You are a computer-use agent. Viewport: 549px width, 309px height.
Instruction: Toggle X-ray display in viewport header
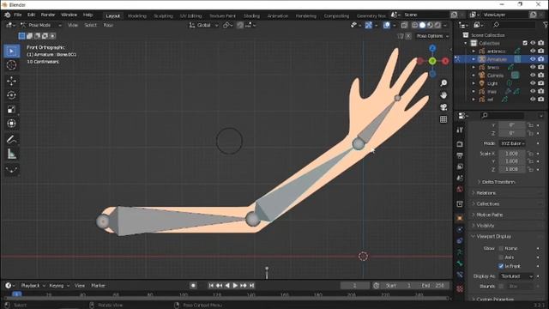tap(404, 25)
